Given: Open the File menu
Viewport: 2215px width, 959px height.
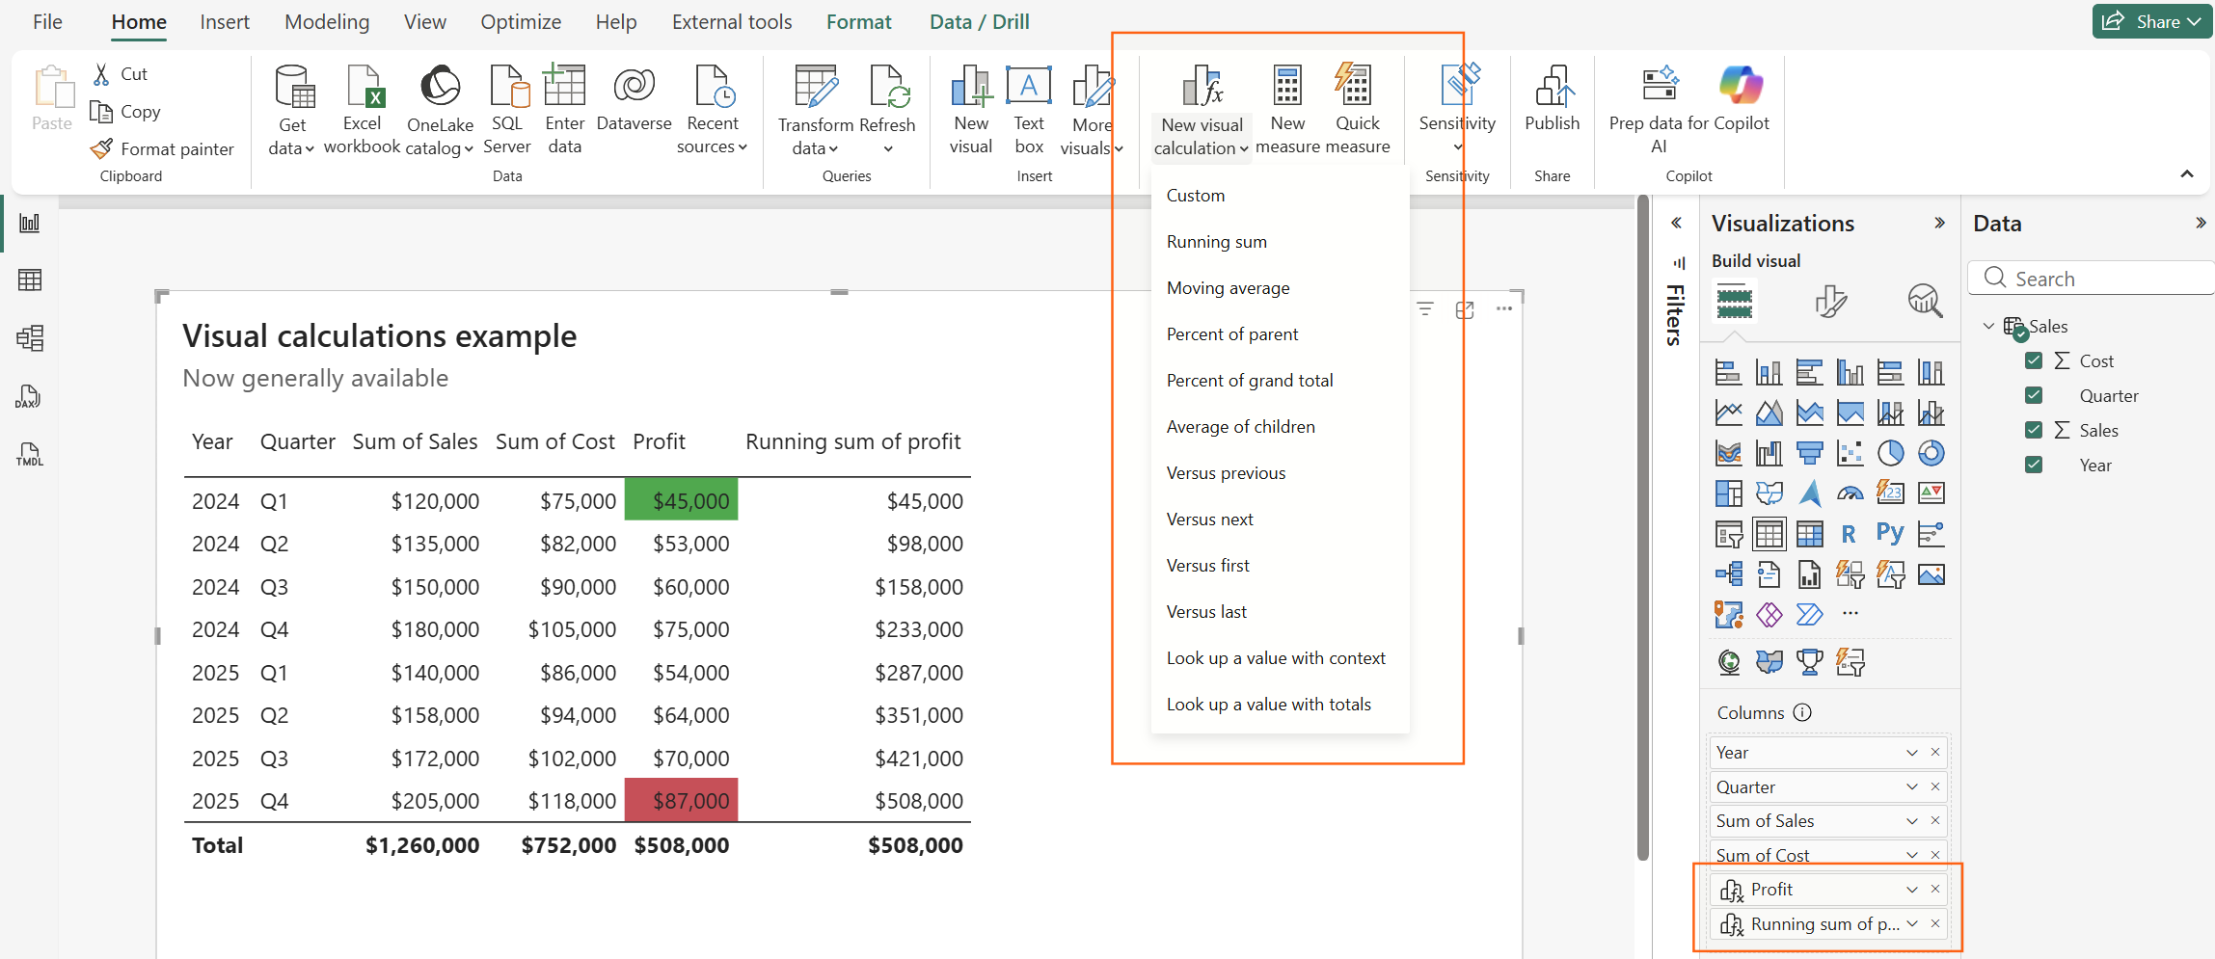Looking at the screenshot, I should 47,21.
